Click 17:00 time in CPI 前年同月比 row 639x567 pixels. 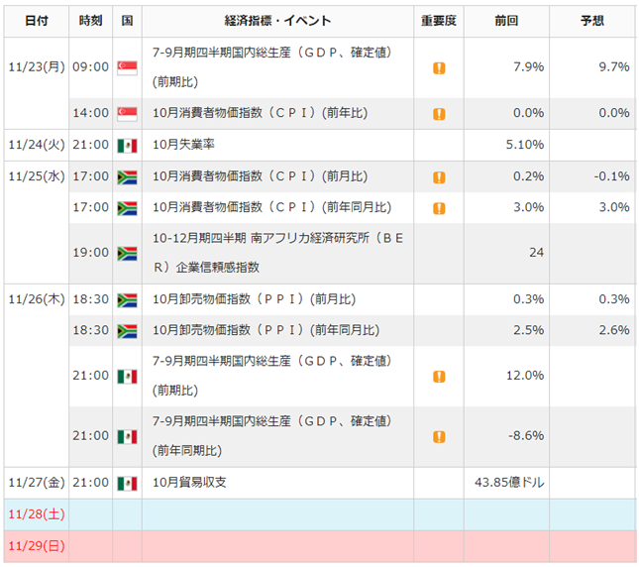pyautogui.click(x=91, y=207)
